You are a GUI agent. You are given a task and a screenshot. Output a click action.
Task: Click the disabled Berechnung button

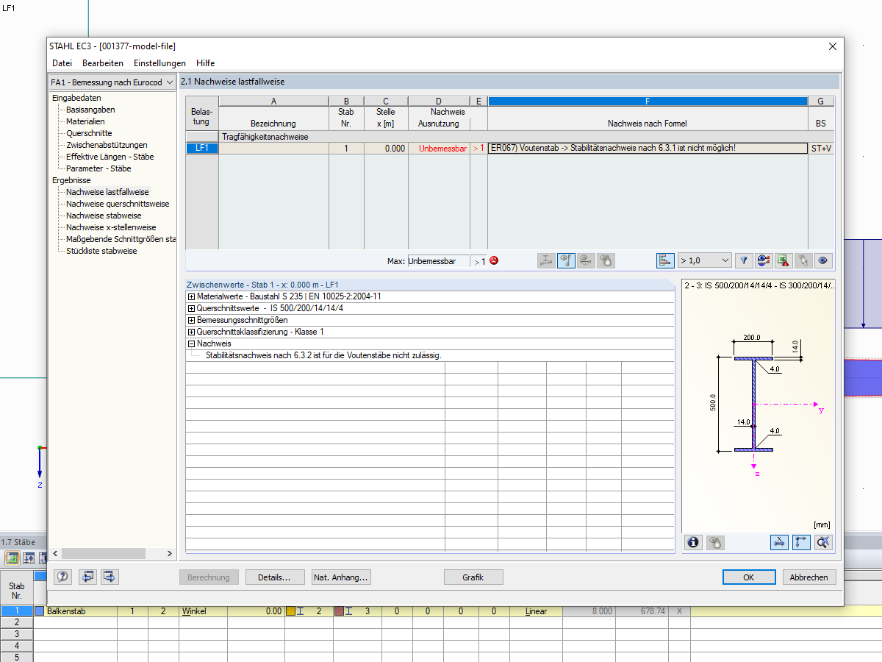(x=209, y=577)
